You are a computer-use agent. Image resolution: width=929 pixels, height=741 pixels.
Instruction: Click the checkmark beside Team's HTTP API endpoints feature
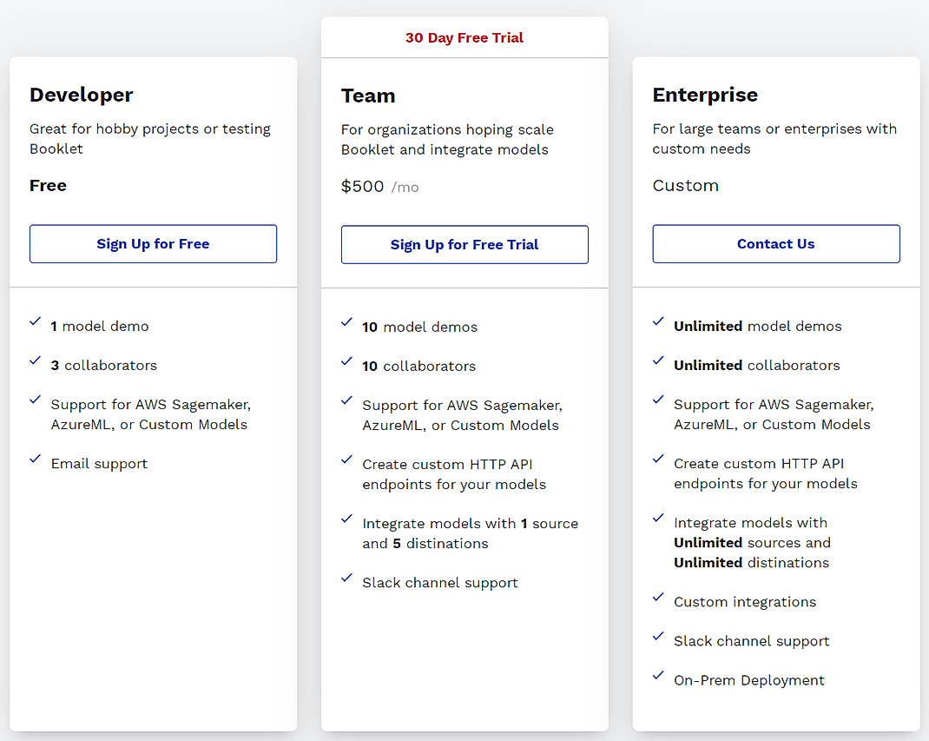point(347,459)
